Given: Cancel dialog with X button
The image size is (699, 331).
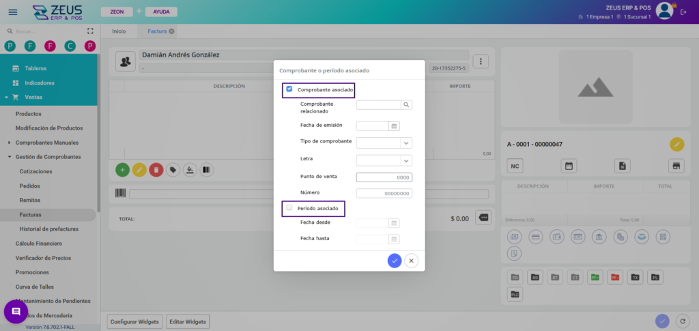Looking at the screenshot, I should tap(411, 261).
